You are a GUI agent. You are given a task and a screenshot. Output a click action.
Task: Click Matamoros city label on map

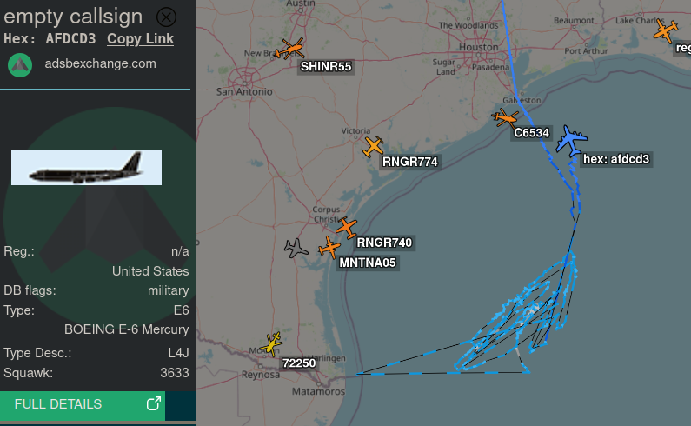[x=318, y=391]
